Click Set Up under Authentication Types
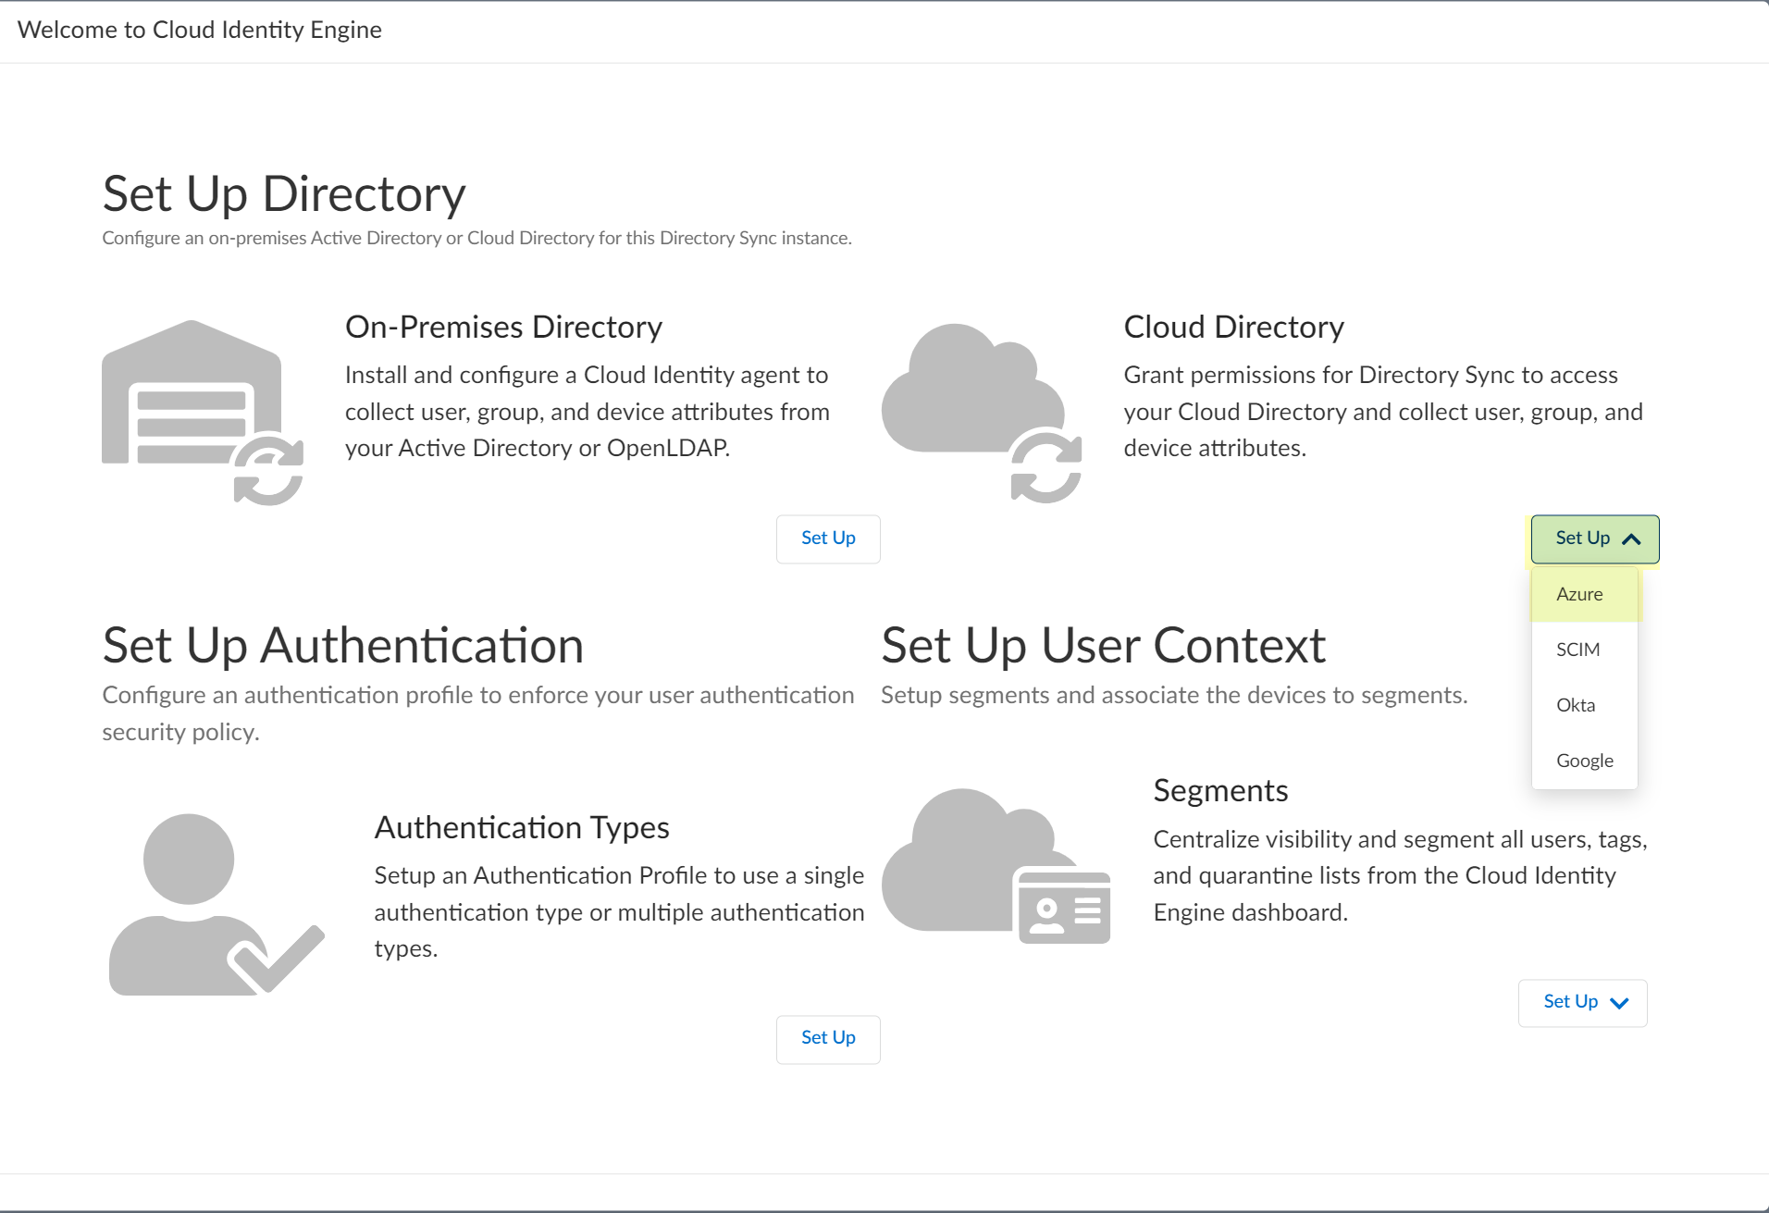 pyautogui.click(x=827, y=1038)
